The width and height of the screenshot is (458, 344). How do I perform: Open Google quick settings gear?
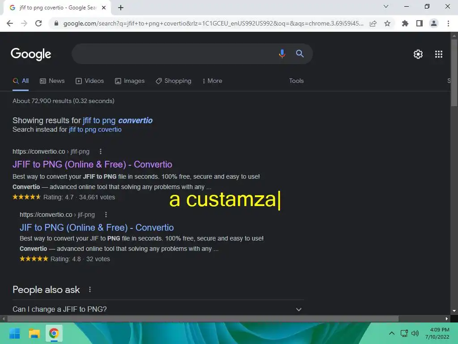pyautogui.click(x=418, y=54)
